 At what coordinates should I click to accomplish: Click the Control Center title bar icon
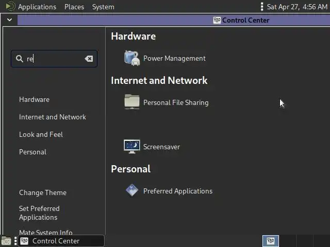[217, 20]
